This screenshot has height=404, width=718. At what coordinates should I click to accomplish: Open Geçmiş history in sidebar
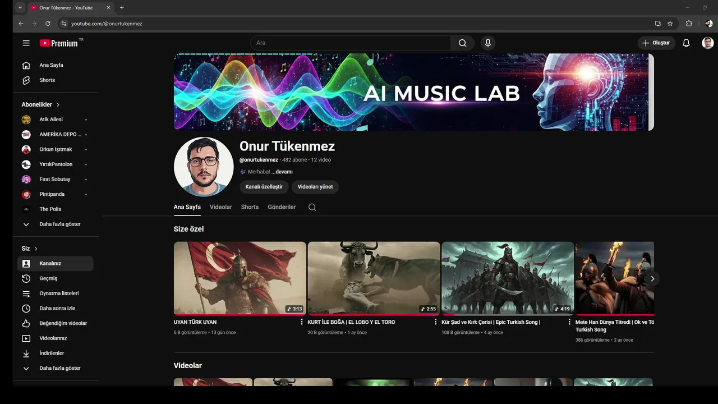(x=55, y=278)
